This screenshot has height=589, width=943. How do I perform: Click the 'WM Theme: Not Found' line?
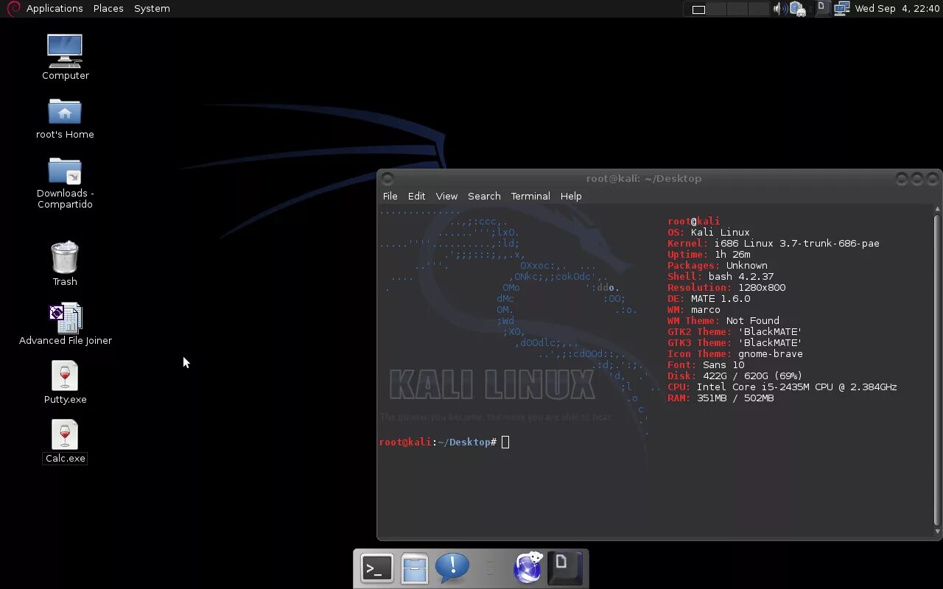tap(723, 320)
